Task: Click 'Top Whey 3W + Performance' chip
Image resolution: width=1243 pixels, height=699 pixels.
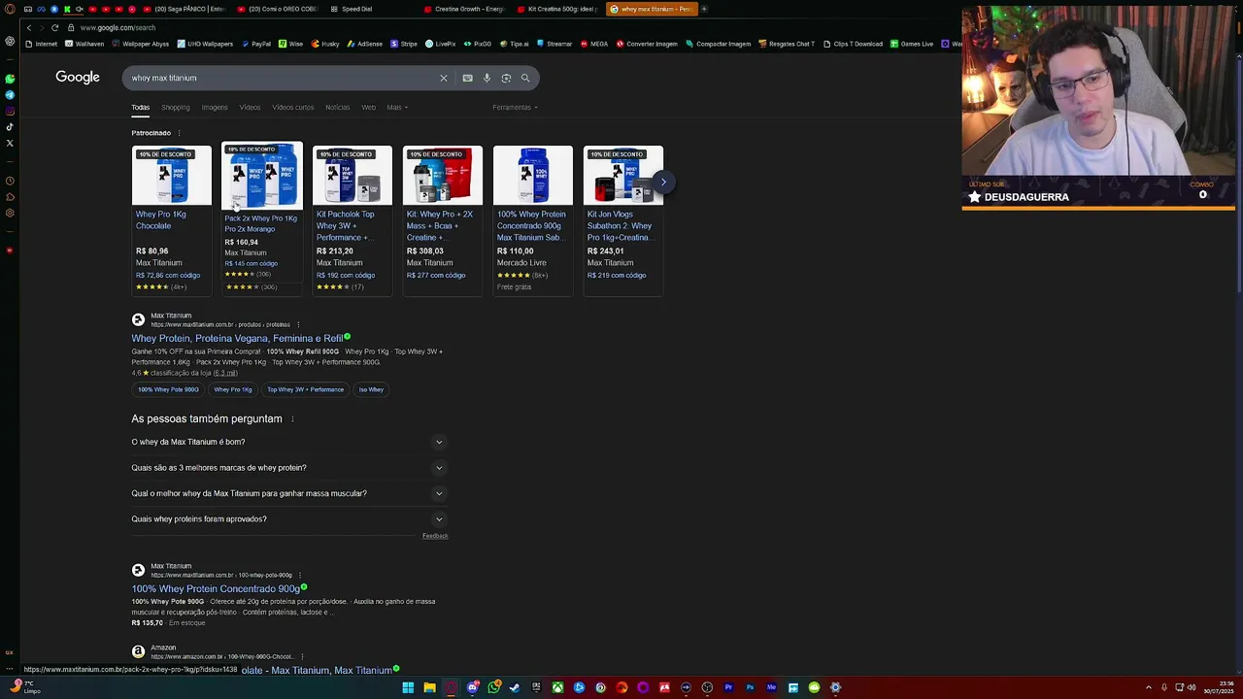Action: pos(305,389)
